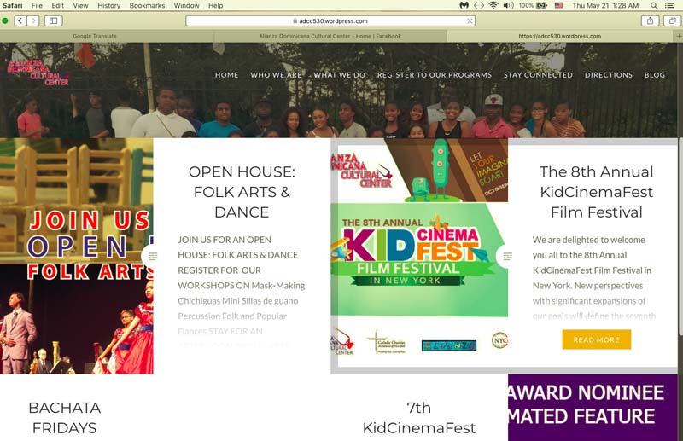Open REGISTER TO OUR PROGRAMS link

coord(435,75)
